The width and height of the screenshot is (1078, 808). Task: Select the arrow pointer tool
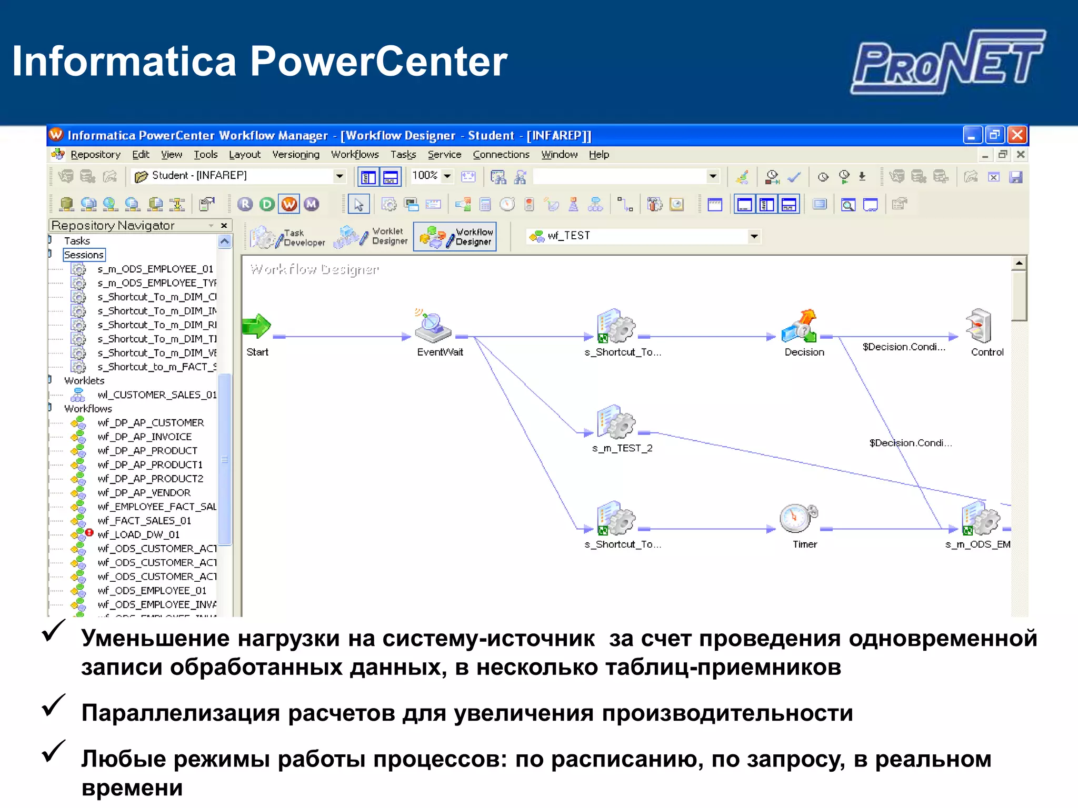pyautogui.click(x=358, y=204)
